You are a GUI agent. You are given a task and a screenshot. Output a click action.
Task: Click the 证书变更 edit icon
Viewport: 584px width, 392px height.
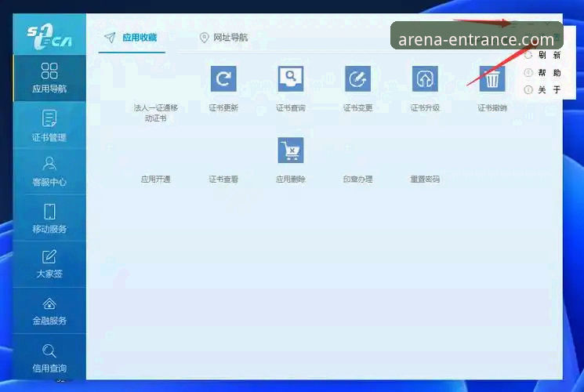tap(358, 79)
